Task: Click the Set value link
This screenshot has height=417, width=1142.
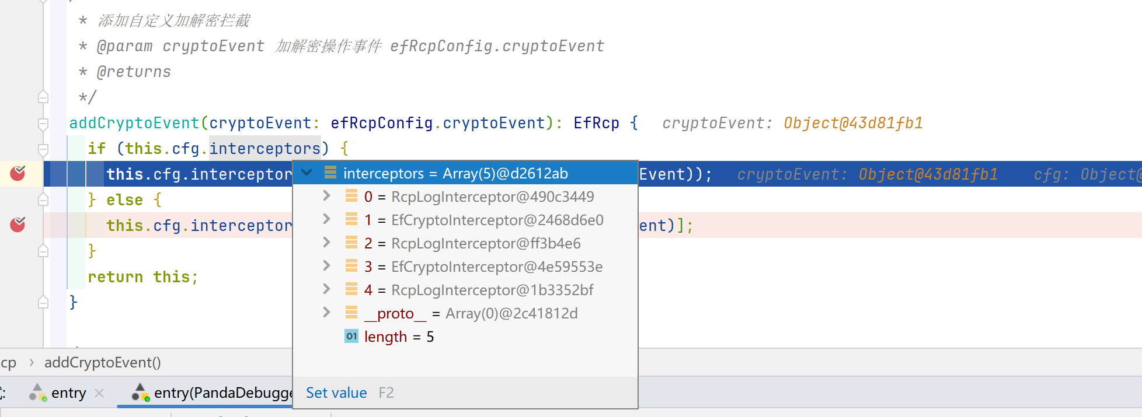Action: (336, 393)
